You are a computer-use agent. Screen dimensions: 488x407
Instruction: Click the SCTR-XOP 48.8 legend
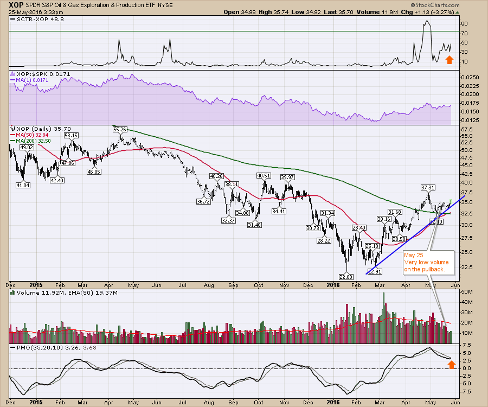pos(37,20)
